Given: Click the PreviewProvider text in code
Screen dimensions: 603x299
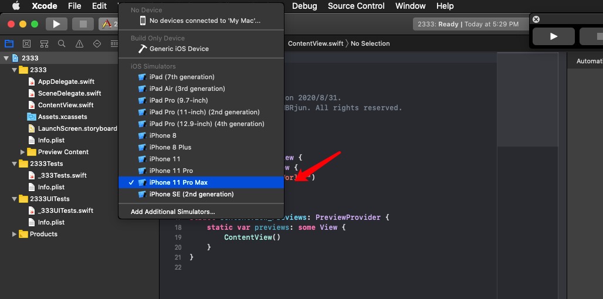Looking at the screenshot, I should point(348,217).
